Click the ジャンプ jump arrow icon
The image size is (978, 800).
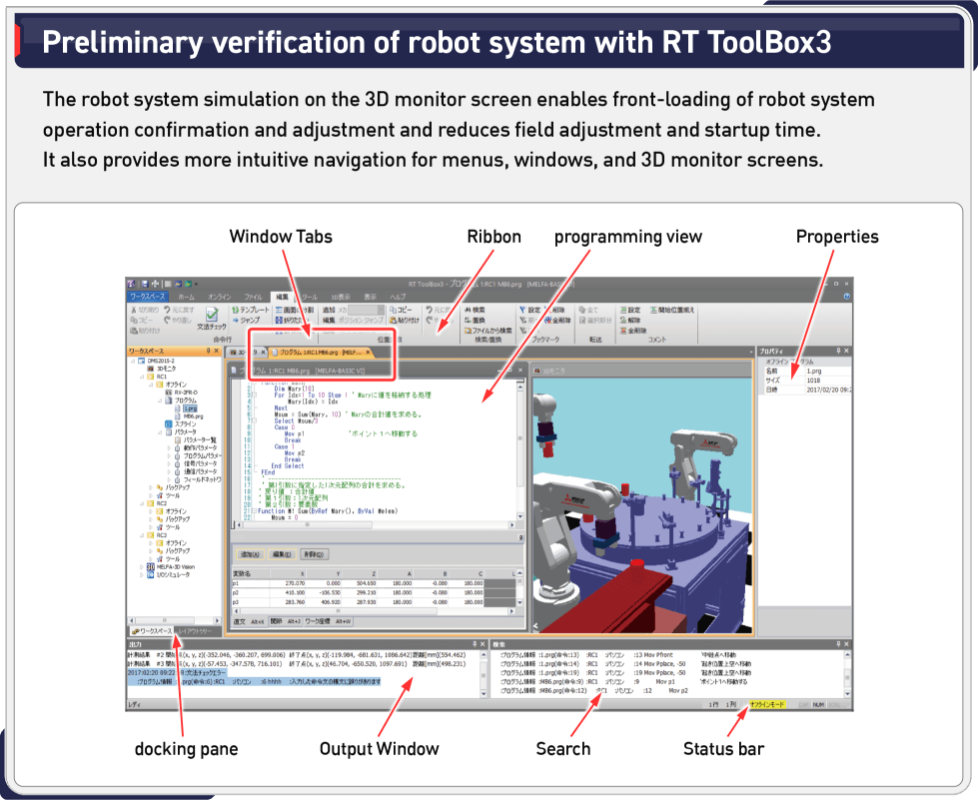point(235,321)
